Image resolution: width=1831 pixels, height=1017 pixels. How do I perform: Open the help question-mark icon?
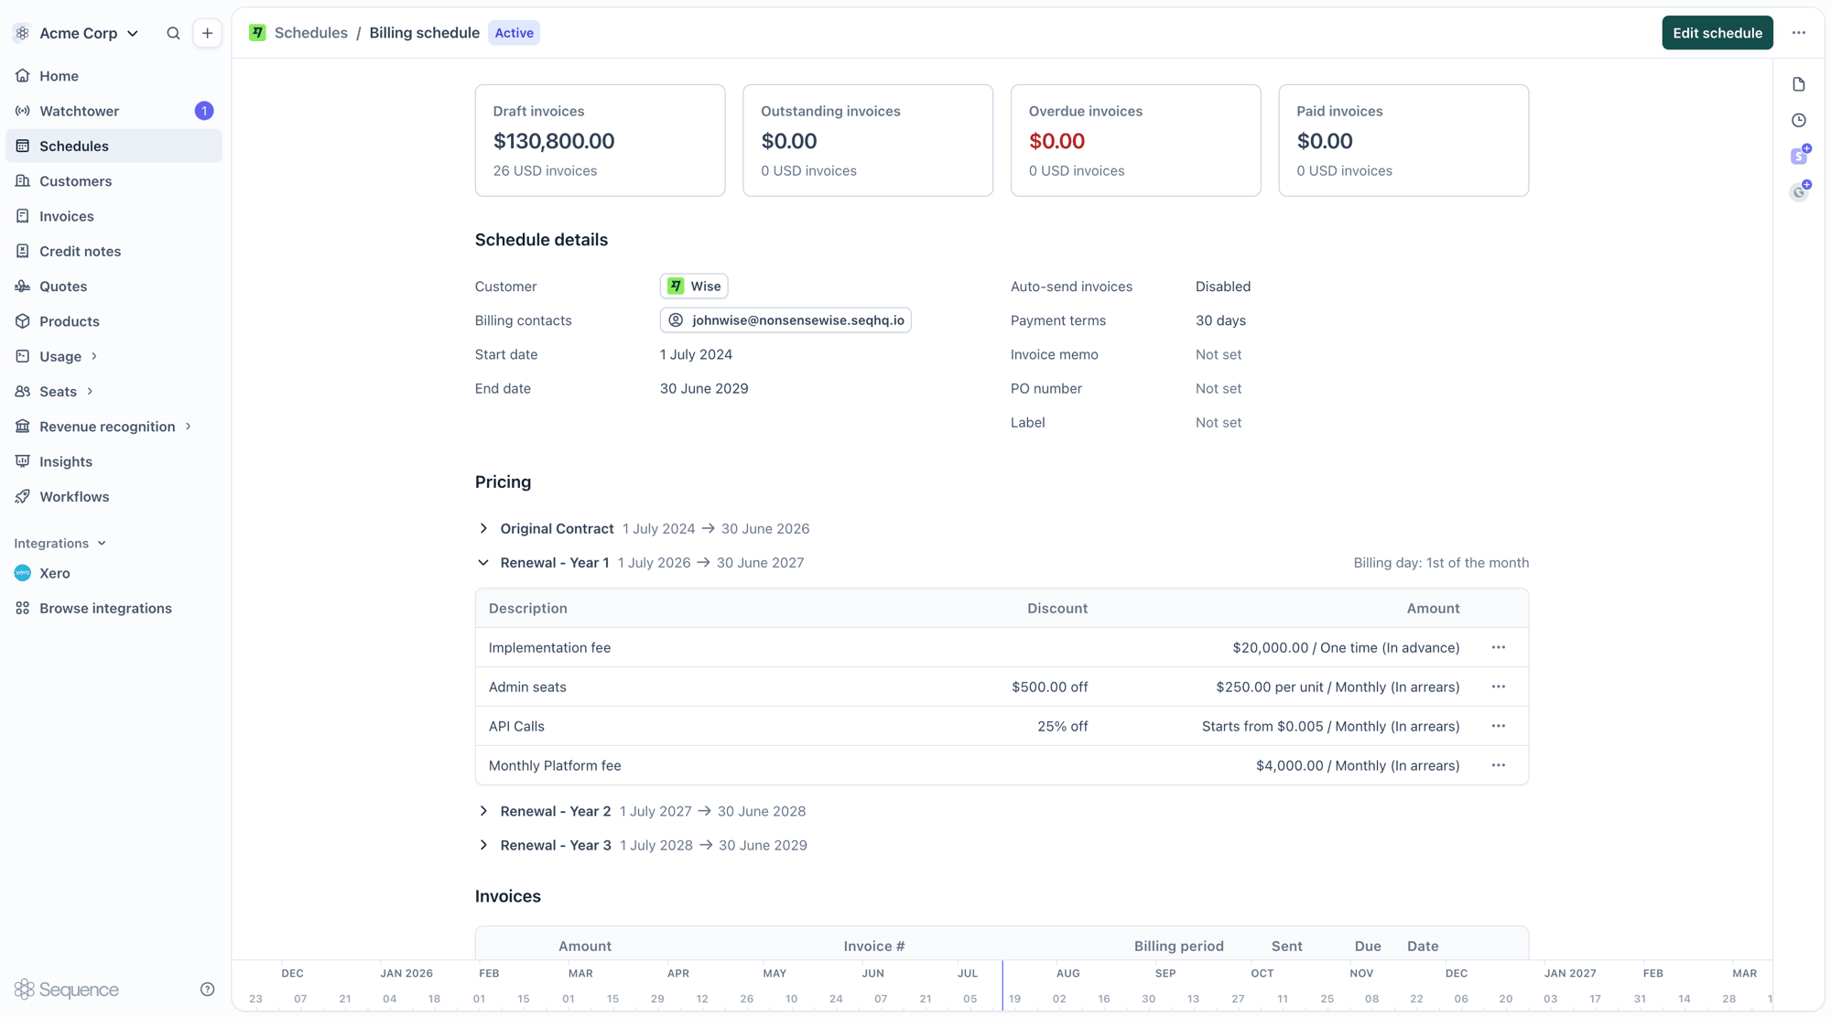[x=208, y=990]
